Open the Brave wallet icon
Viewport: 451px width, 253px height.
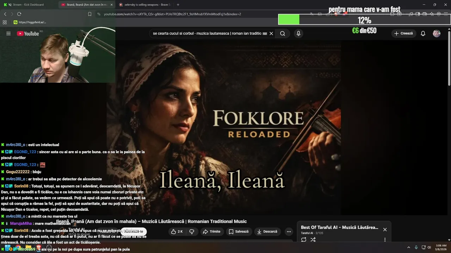pos(425,14)
